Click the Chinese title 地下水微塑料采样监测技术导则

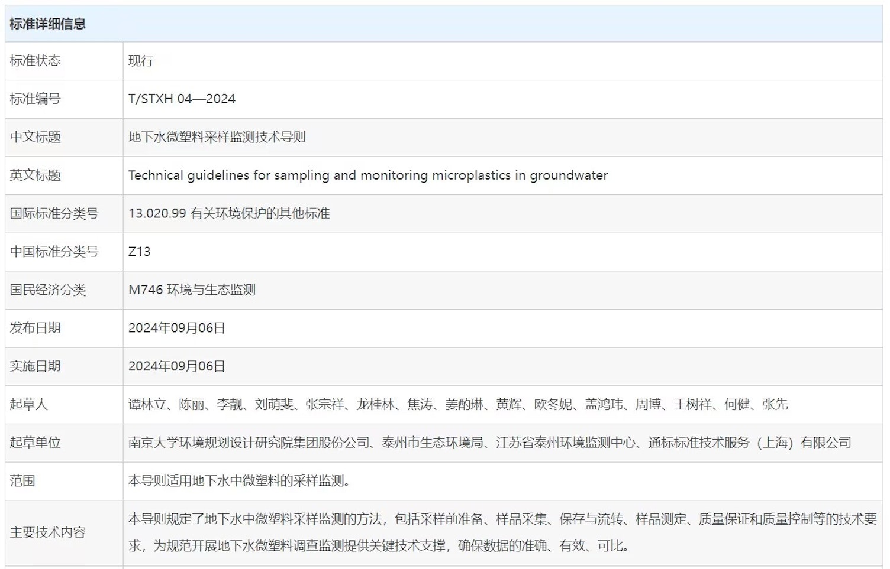coord(217,137)
